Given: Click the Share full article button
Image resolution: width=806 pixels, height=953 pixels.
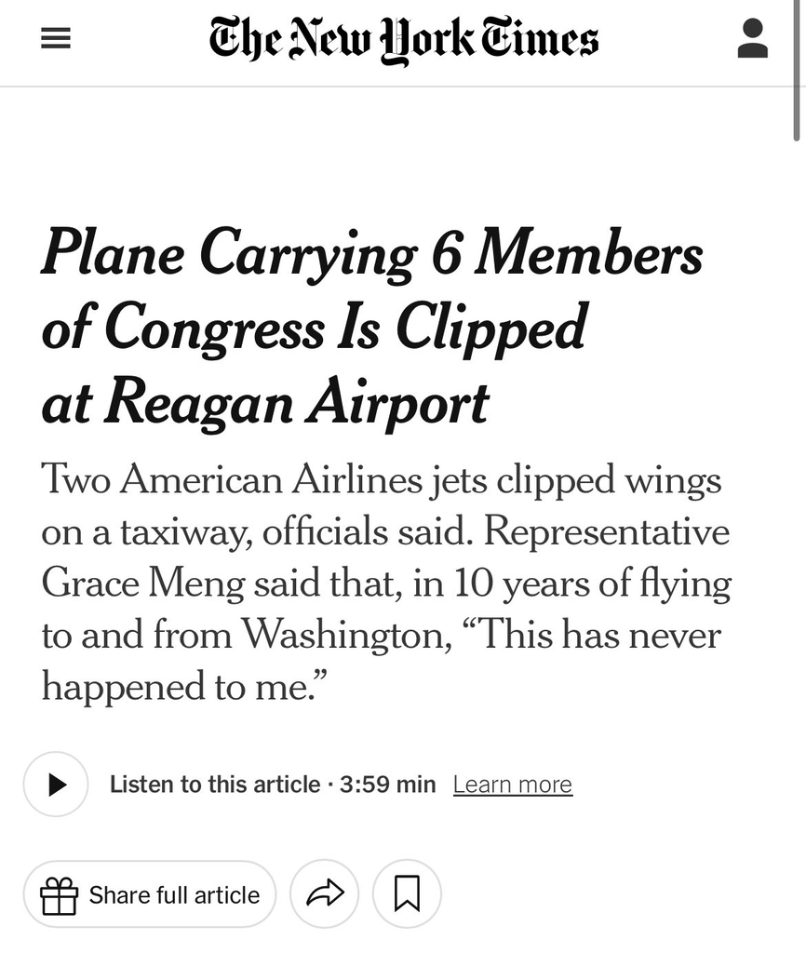Looking at the screenshot, I should click(x=150, y=894).
